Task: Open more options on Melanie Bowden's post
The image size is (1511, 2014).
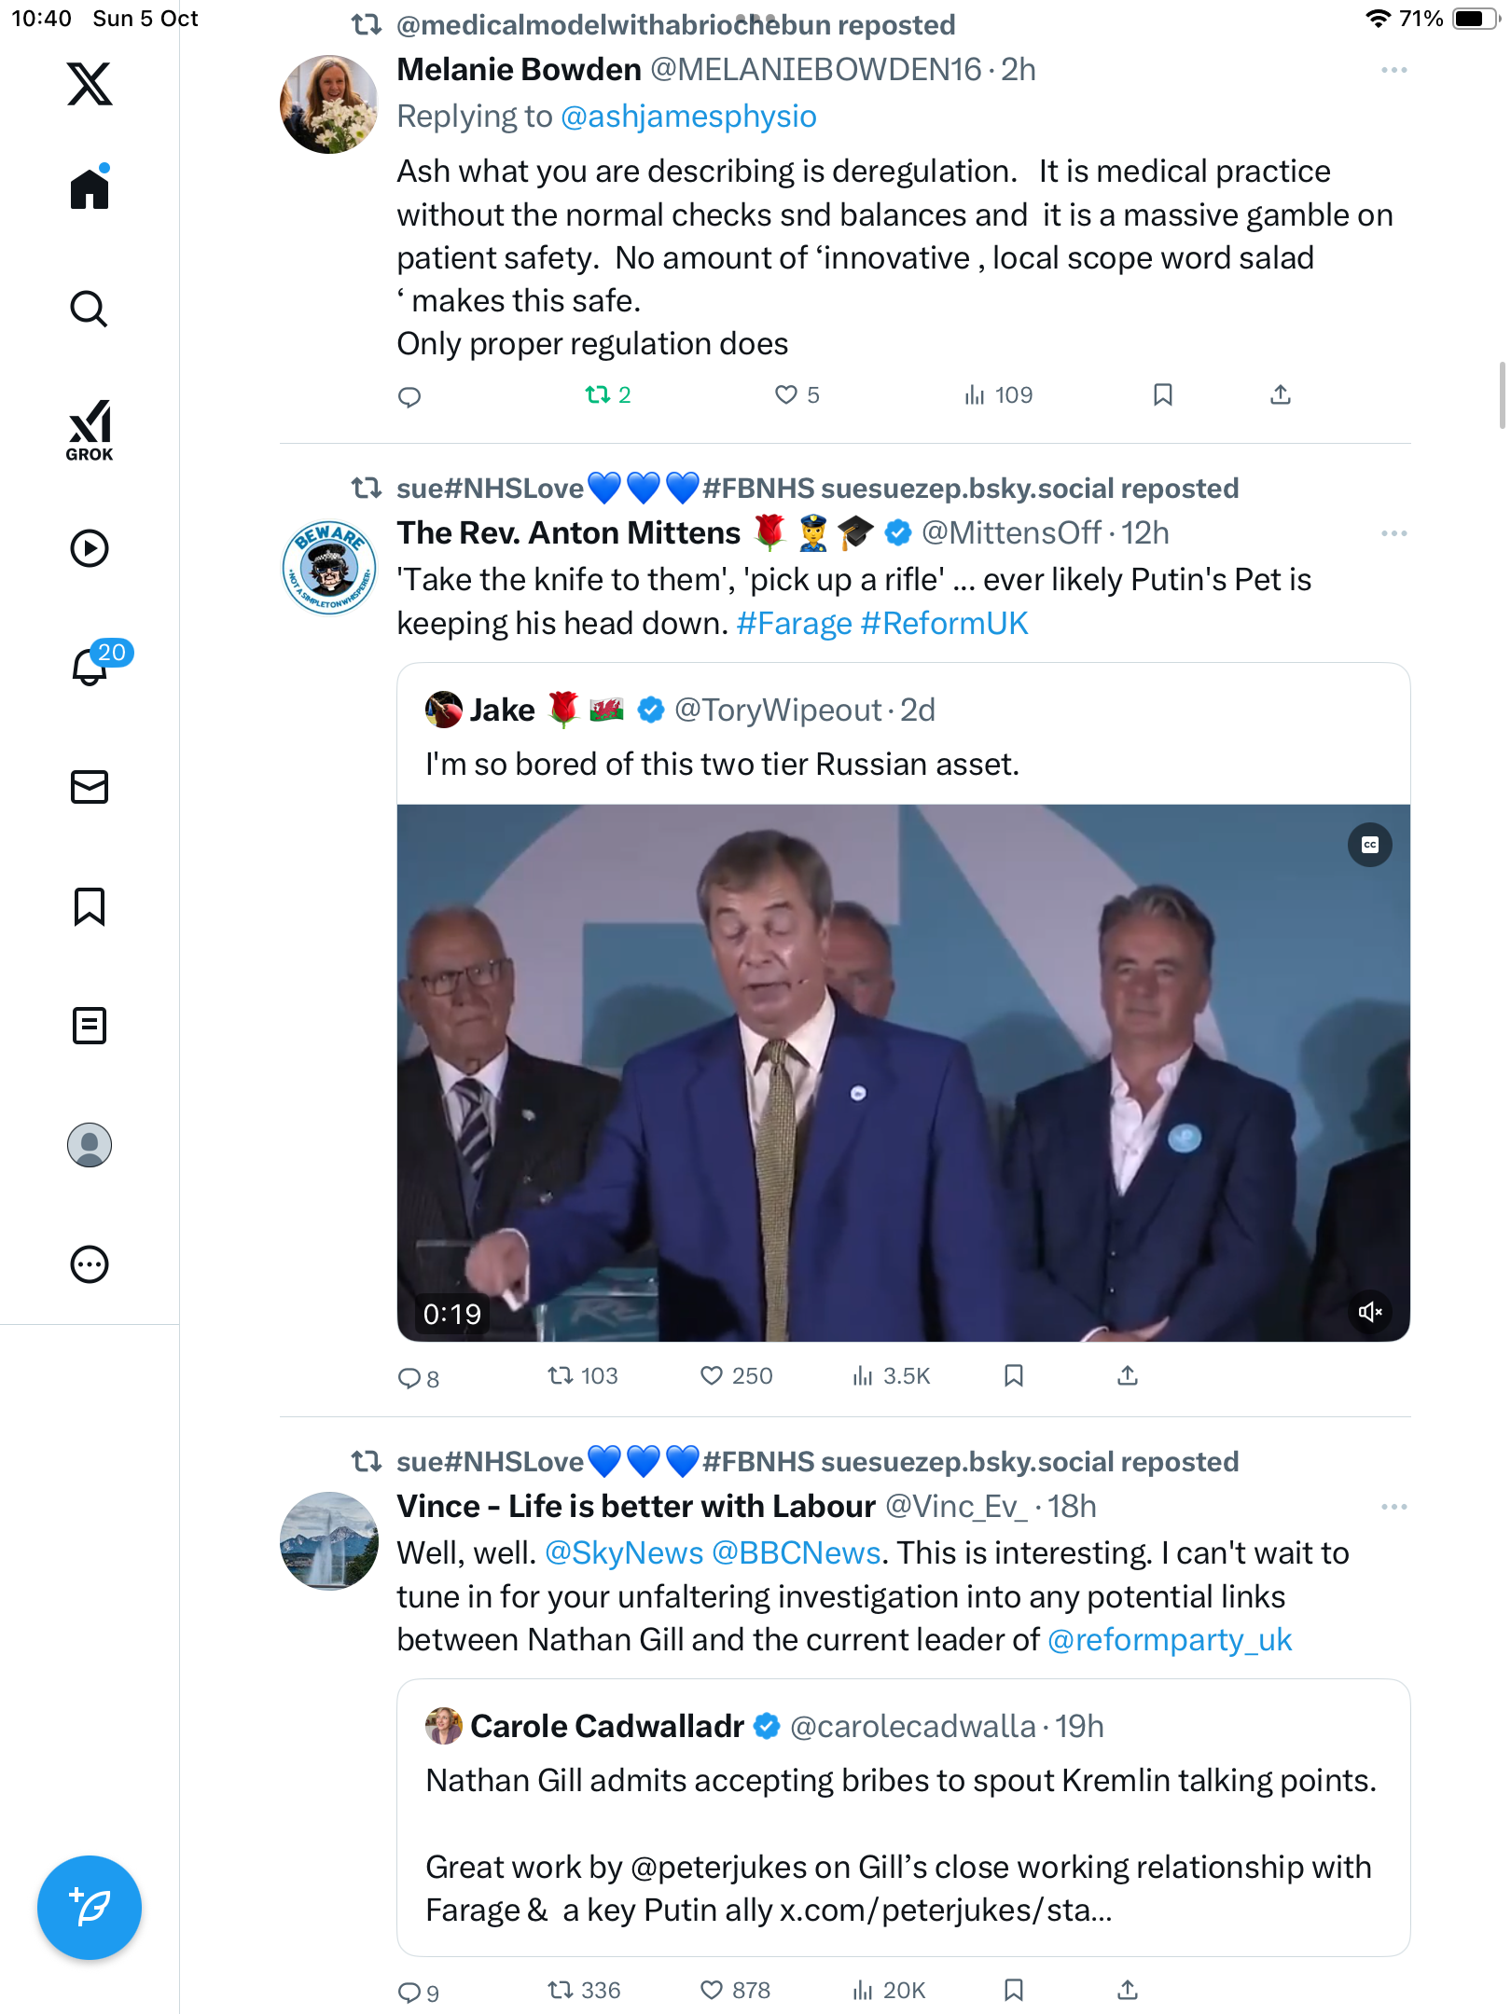Action: [x=1393, y=70]
